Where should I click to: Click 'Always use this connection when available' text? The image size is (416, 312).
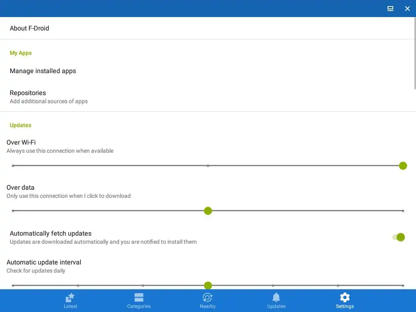click(60, 151)
